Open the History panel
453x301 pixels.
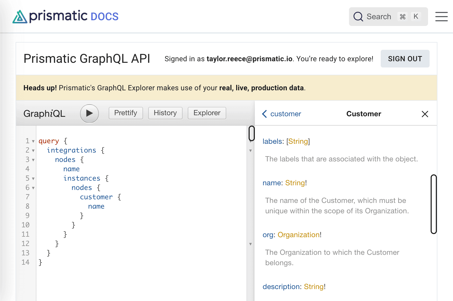(x=165, y=113)
